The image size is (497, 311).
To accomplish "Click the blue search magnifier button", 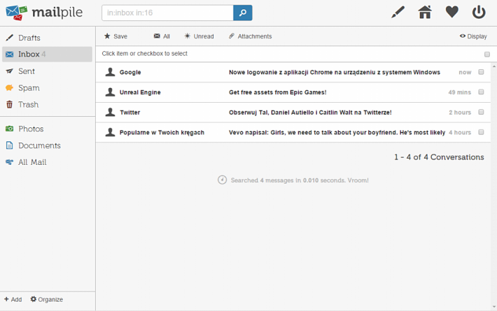I will tap(243, 13).
